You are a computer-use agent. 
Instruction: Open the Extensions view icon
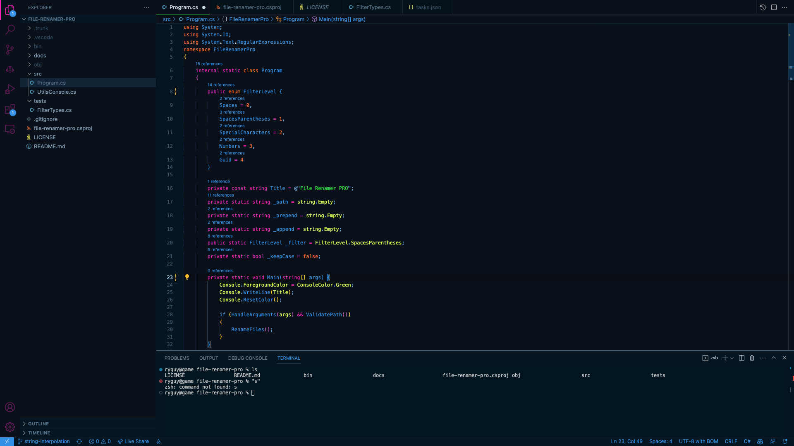(10, 109)
